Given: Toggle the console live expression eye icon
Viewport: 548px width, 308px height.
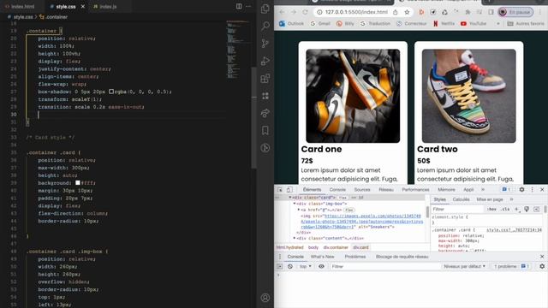Looking at the screenshot, I should tap(321, 266).
